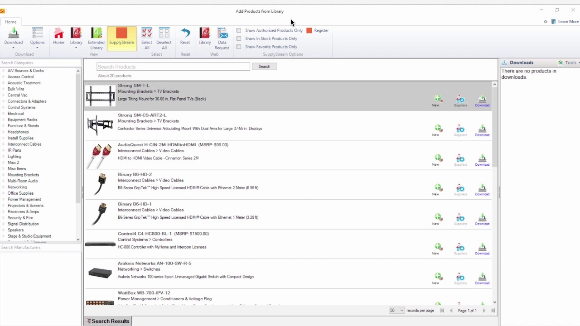This screenshot has width=580, height=326.
Task: Go to the next results page
Action: coord(484,311)
